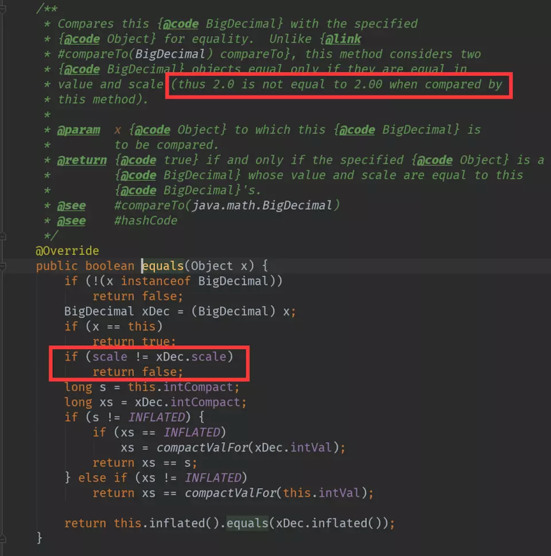Click the @return tag in the comment
This screenshot has width=551, height=556.
(x=82, y=160)
